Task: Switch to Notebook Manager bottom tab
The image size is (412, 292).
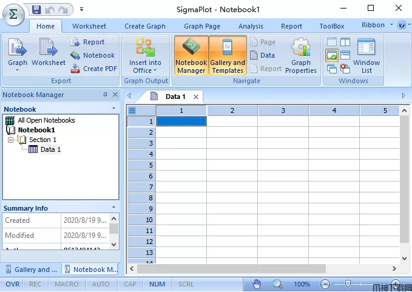Action: [x=91, y=270]
